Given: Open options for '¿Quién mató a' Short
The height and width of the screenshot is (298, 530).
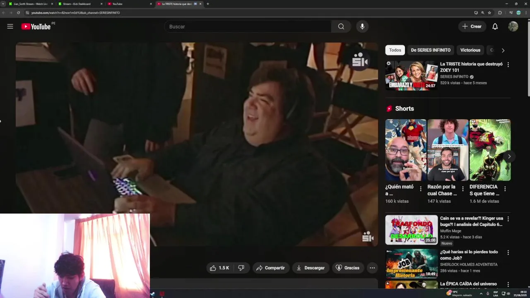Looking at the screenshot, I should tap(421, 189).
